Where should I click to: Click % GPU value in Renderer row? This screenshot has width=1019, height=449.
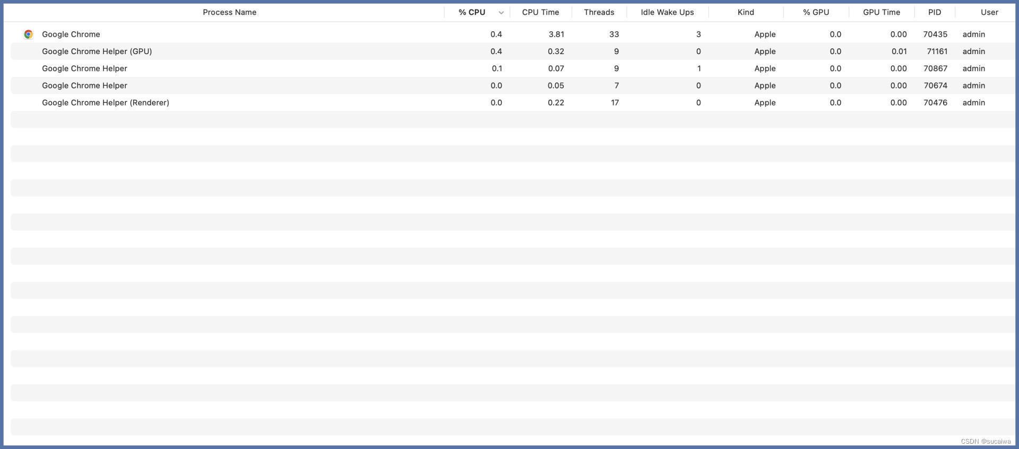(835, 102)
